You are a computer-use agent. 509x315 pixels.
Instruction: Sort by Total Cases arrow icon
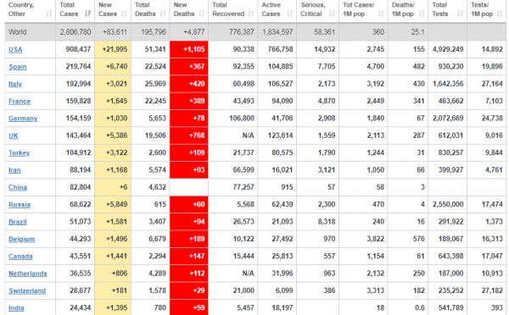(87, 14)
